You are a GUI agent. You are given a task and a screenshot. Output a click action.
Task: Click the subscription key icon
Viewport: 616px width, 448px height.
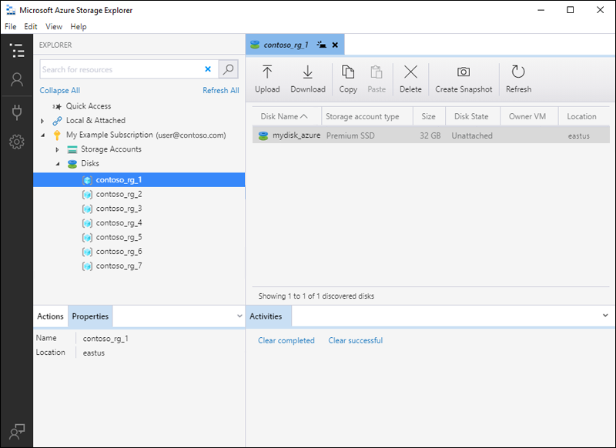57,135
